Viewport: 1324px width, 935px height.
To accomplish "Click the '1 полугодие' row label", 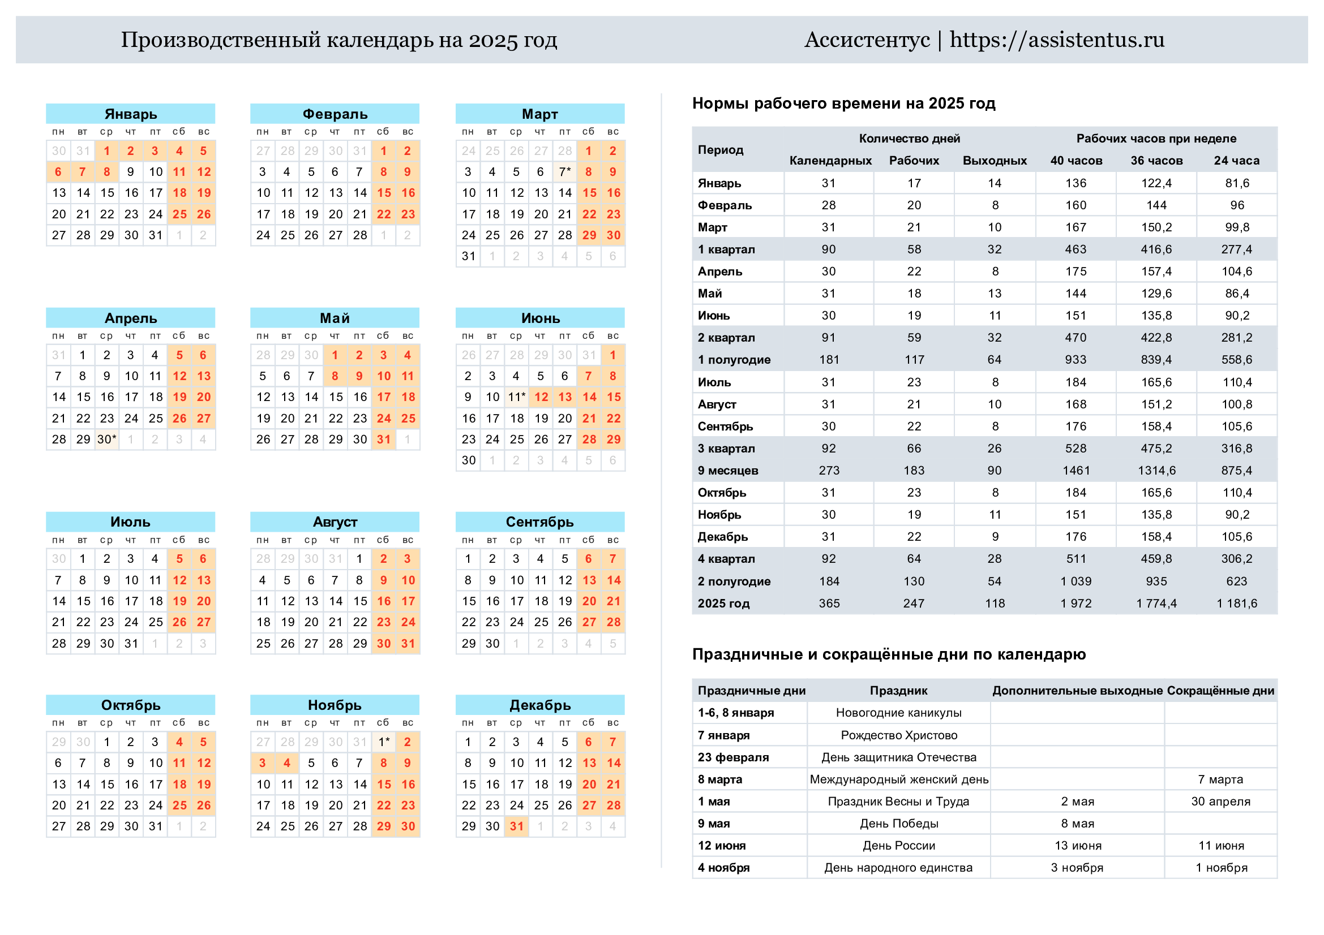I will pyautogui.click(x=734, y=360).
